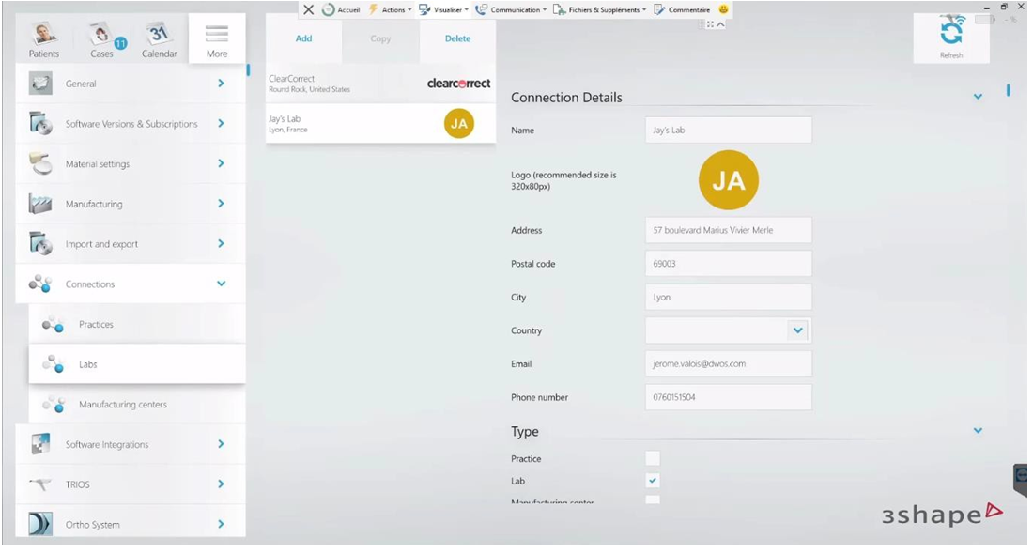Open the Patients section icon
Image resolution: width=1033 pixels, height=553 pixels.
point(44,34)
